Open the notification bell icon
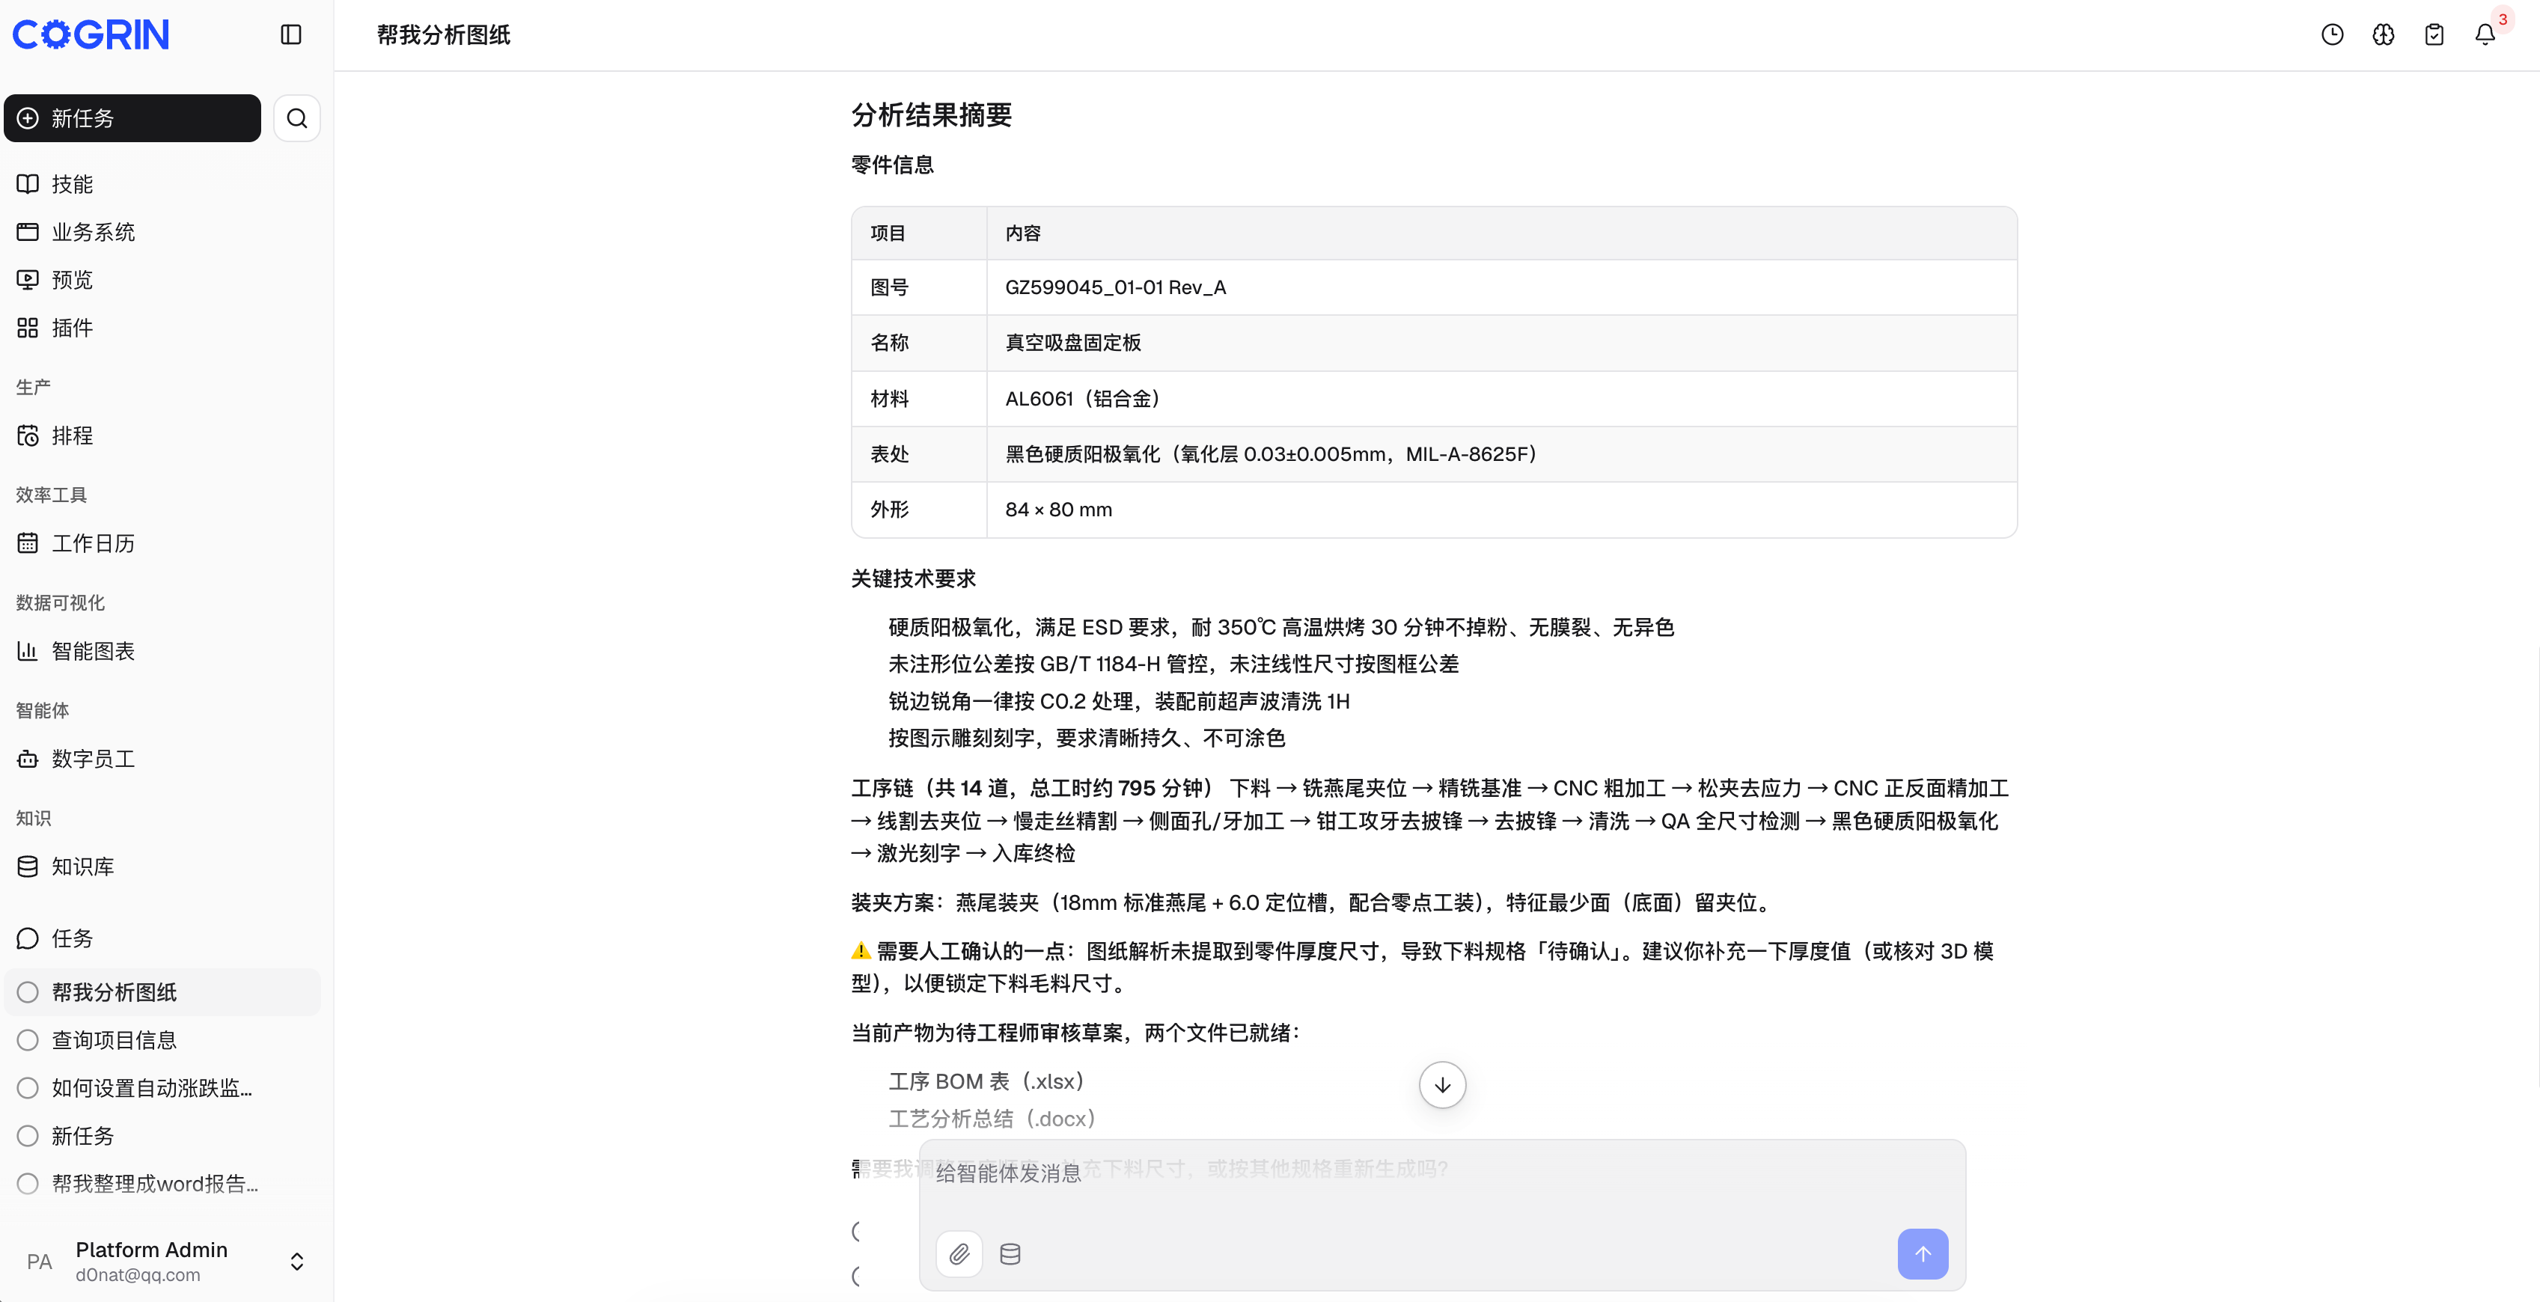The width and height of the screenshot is (2540, 1302). (x=2485, y=34)
